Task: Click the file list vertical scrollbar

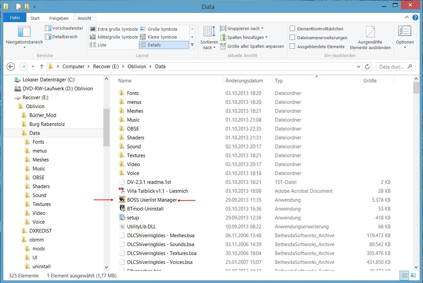Action: coord(416,165)
